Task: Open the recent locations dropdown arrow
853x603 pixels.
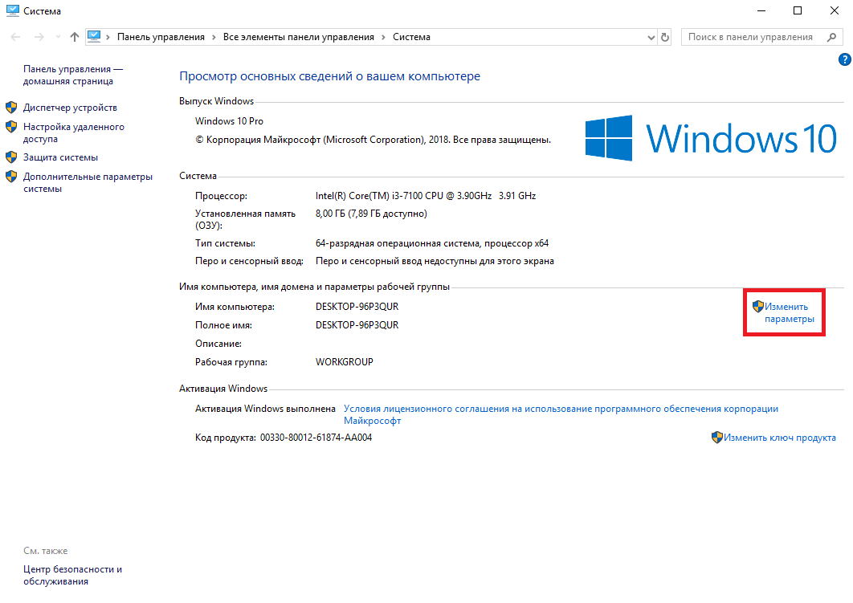Action: (x=57, y=37)
